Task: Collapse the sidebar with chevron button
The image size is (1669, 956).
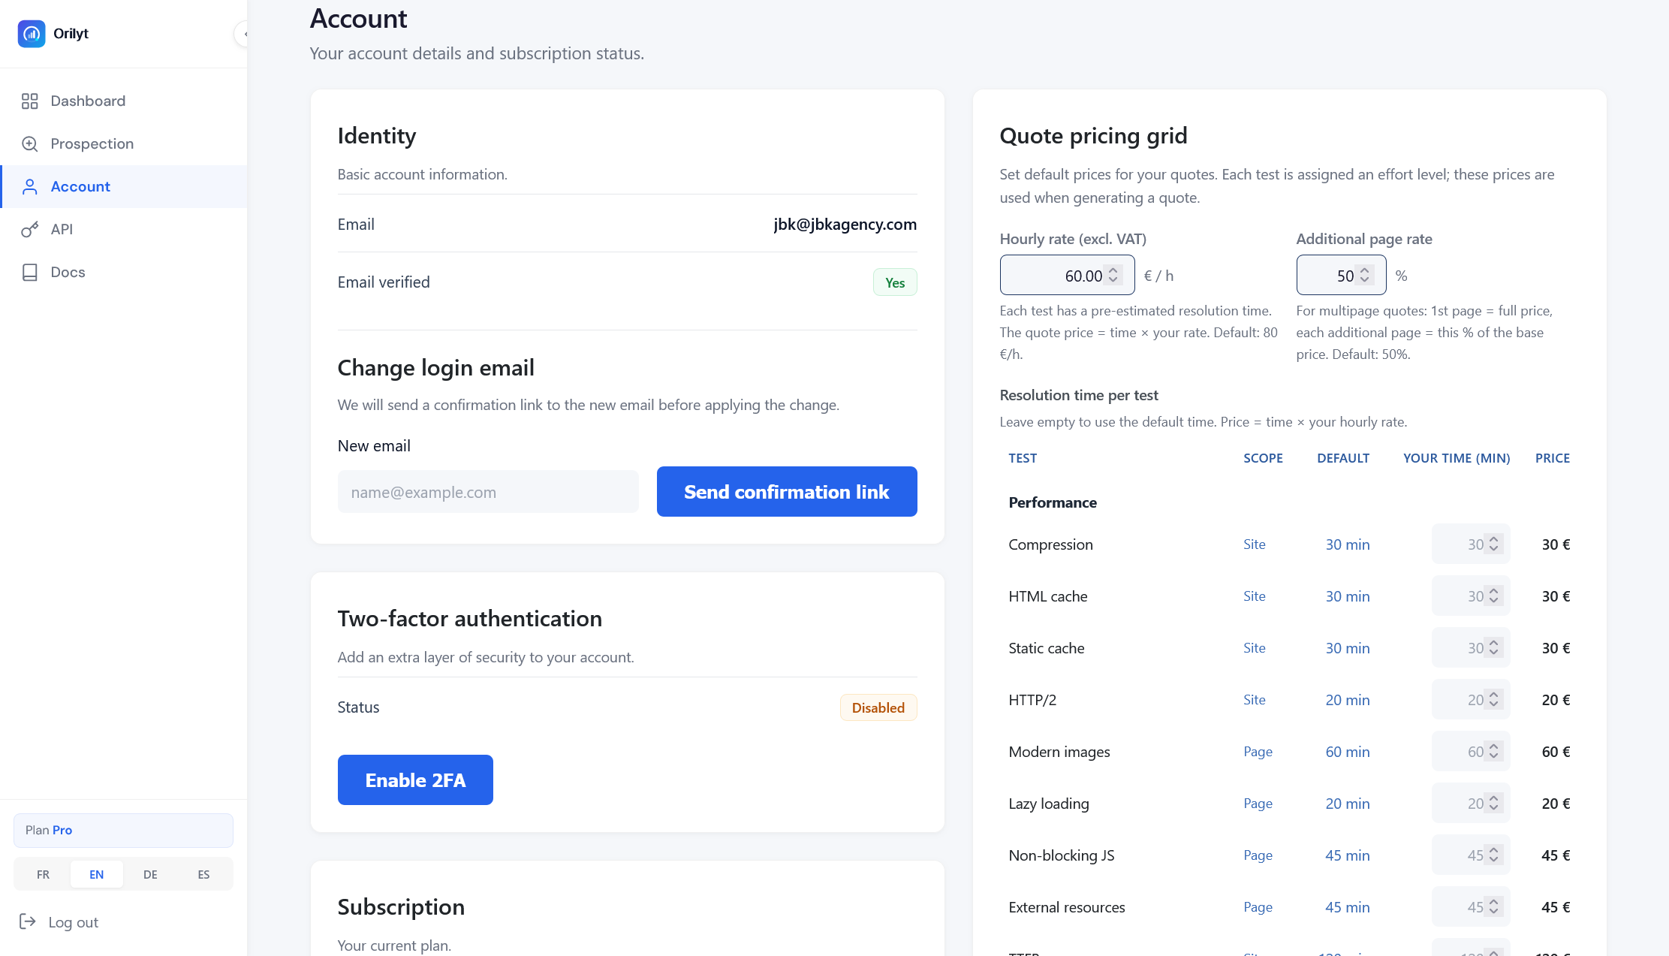Action: click(243, 34)
